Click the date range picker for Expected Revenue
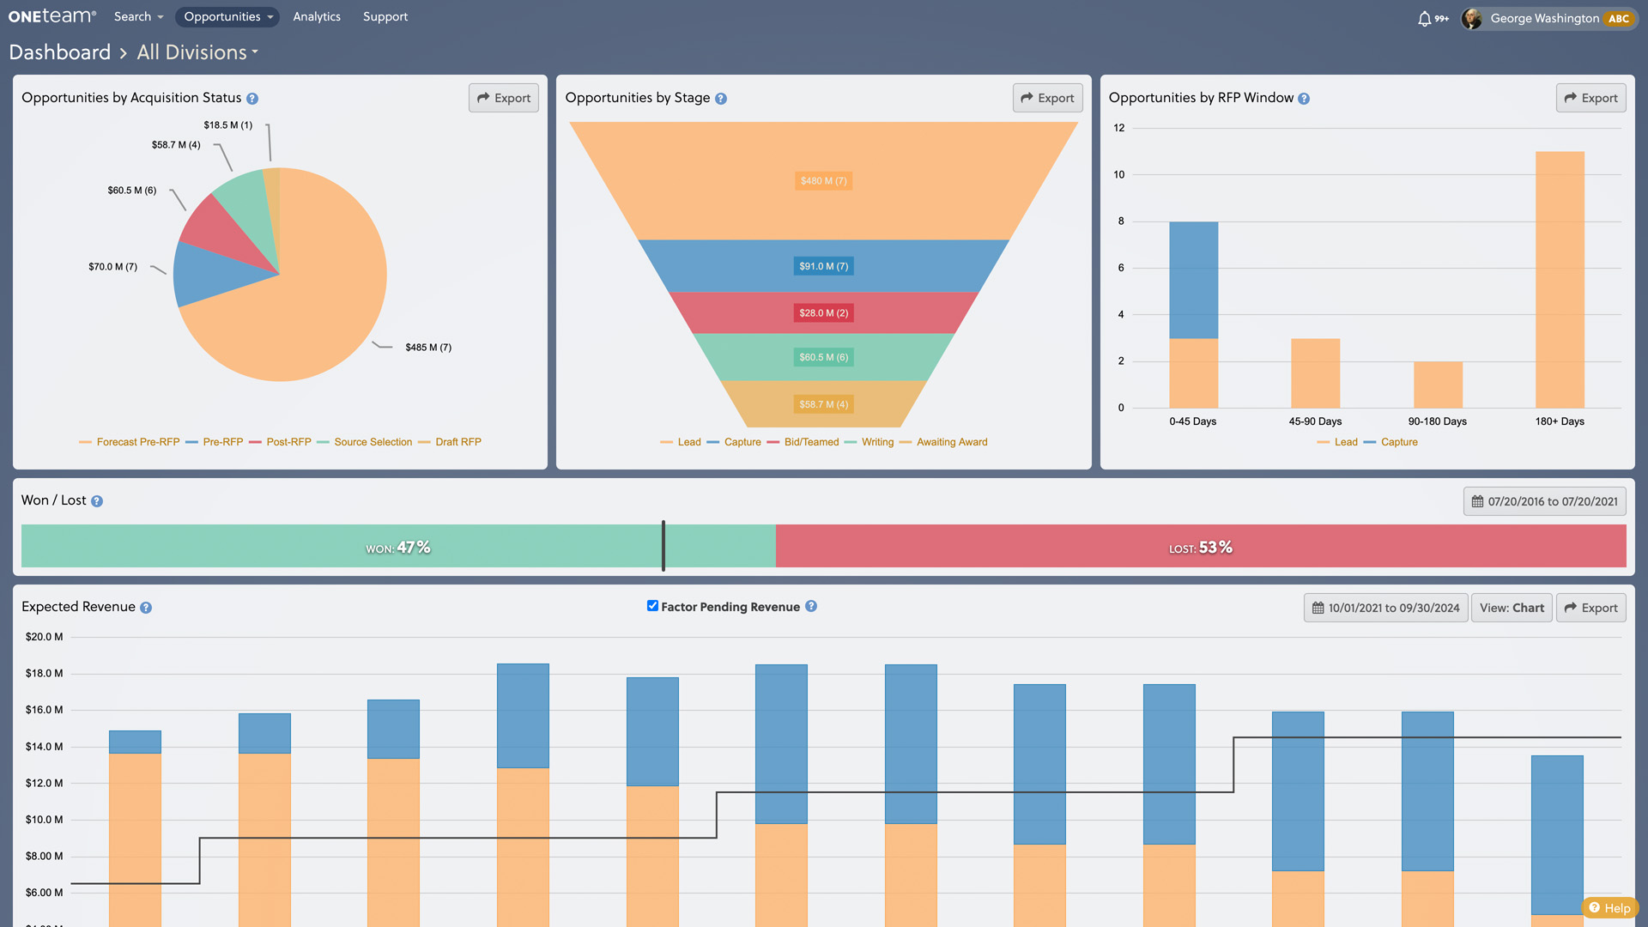 [x=1386, y=608]
